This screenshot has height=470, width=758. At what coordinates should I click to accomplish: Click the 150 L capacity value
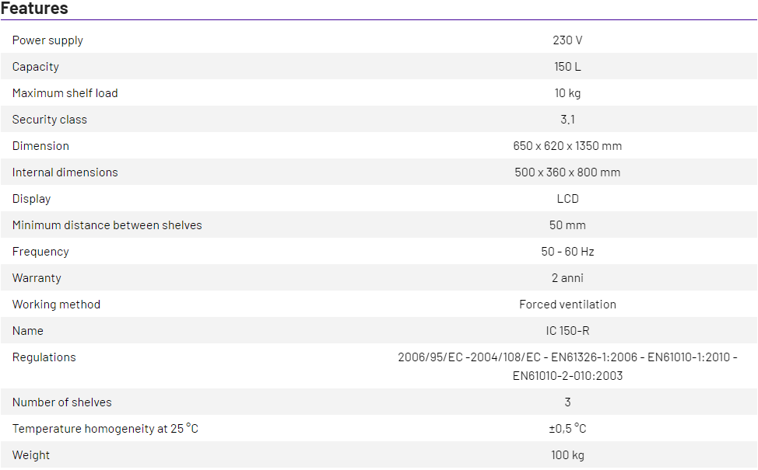(567, 67)
